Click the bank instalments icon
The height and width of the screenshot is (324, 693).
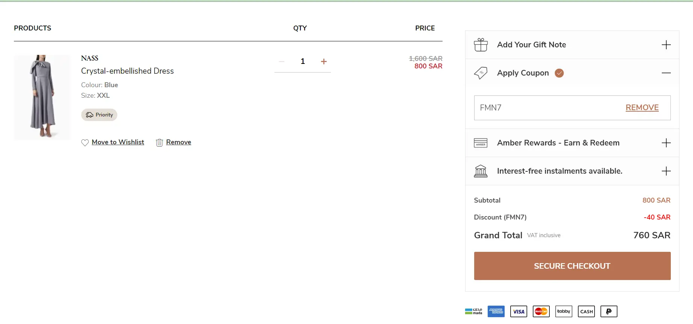pos(481,171)
